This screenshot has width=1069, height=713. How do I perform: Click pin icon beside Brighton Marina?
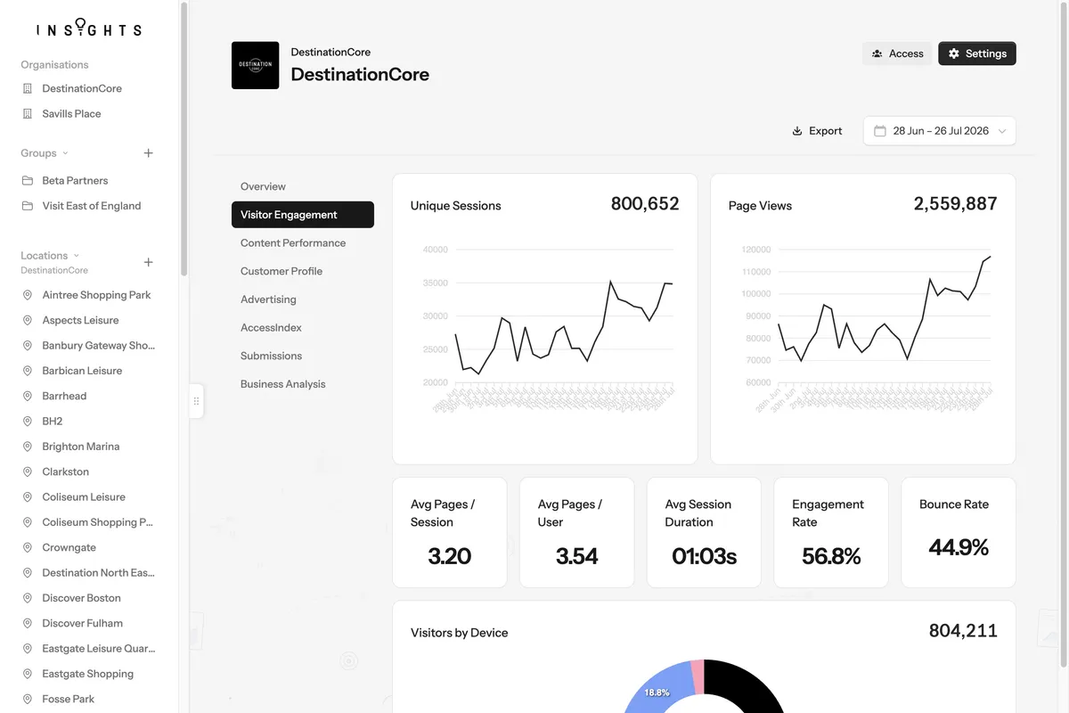pos(28,447)
